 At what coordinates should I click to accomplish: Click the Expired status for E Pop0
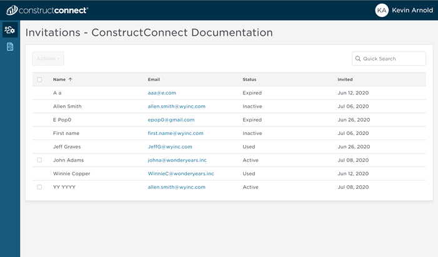pyautogui.click(x=252, y=119)
